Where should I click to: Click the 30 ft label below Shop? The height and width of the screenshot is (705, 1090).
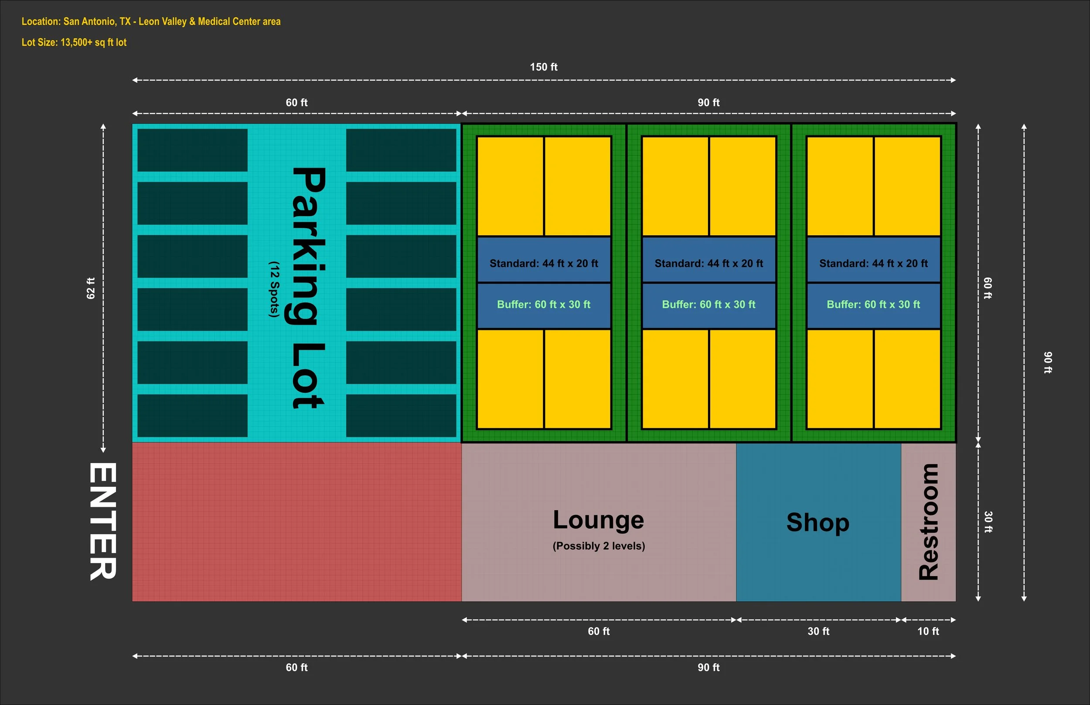pyautogui.click(x=818, y=631)
